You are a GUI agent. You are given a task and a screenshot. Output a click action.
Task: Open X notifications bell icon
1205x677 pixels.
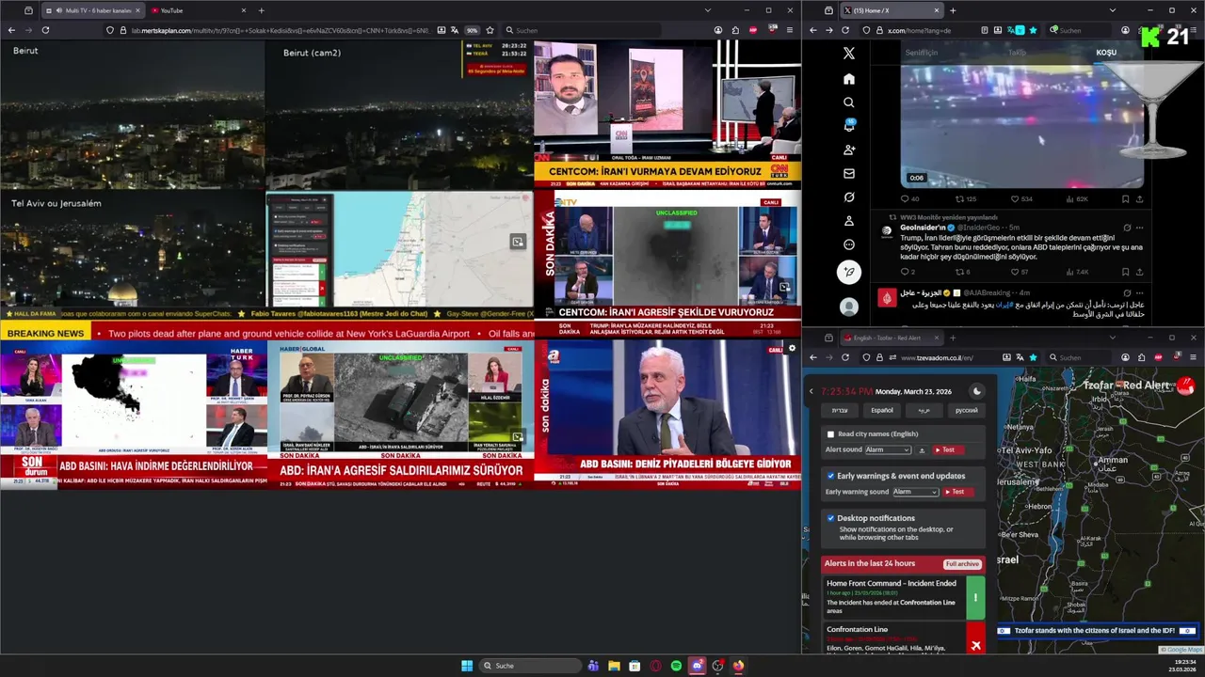tap(848, 126)
